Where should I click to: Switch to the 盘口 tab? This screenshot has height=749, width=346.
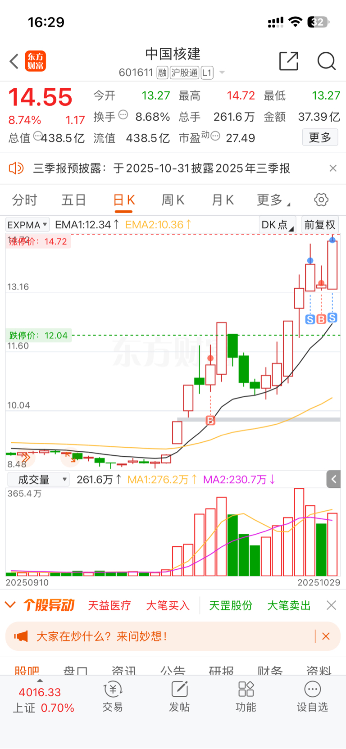(x=75, y=670)
